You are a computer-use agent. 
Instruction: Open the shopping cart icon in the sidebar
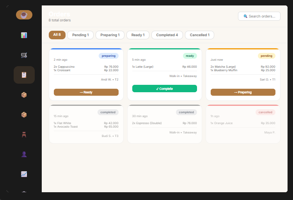24,55
